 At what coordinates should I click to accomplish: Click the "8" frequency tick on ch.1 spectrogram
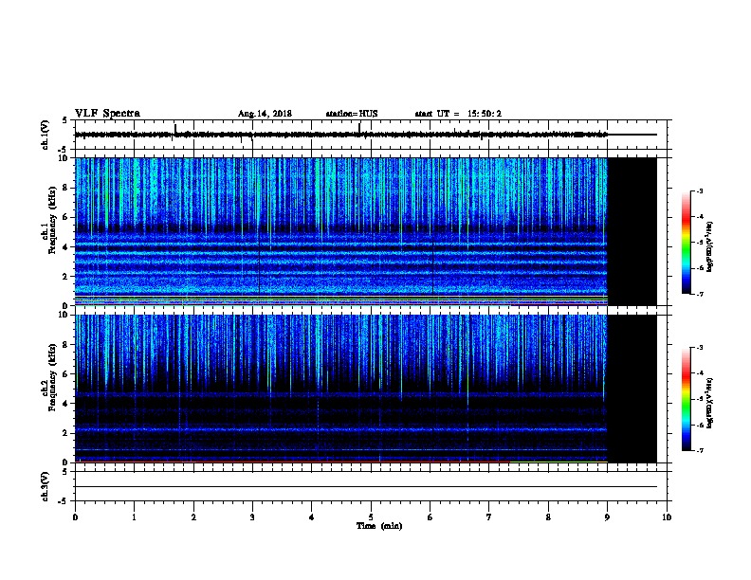(x=65, y=188)
